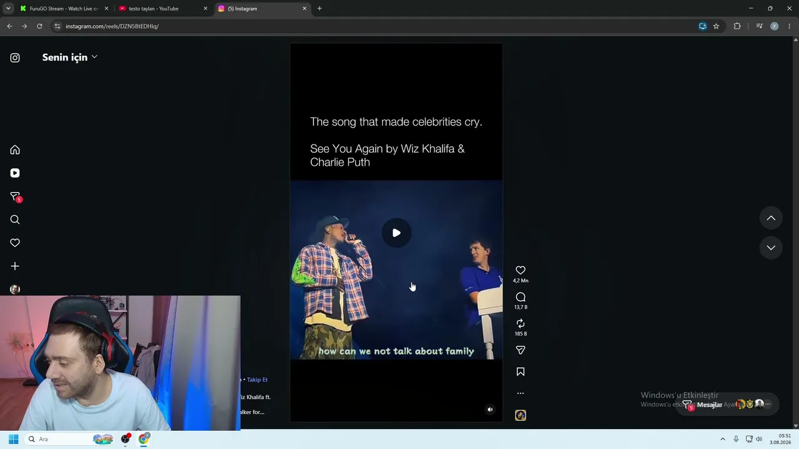Reload the Instagram page

(x=39, y=26)
